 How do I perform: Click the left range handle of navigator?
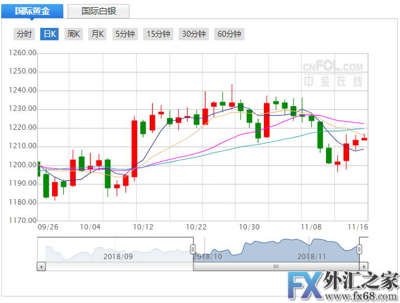pyautogui.click(x=193, y=249)
